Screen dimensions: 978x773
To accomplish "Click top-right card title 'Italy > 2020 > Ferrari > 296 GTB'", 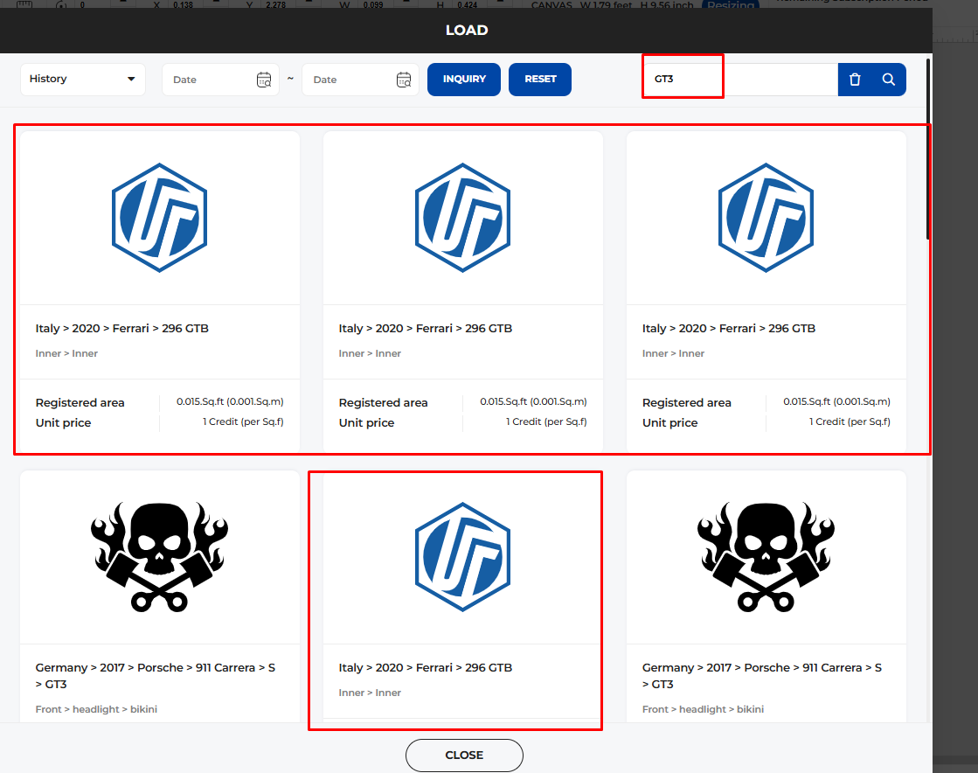I will point(729,328).
